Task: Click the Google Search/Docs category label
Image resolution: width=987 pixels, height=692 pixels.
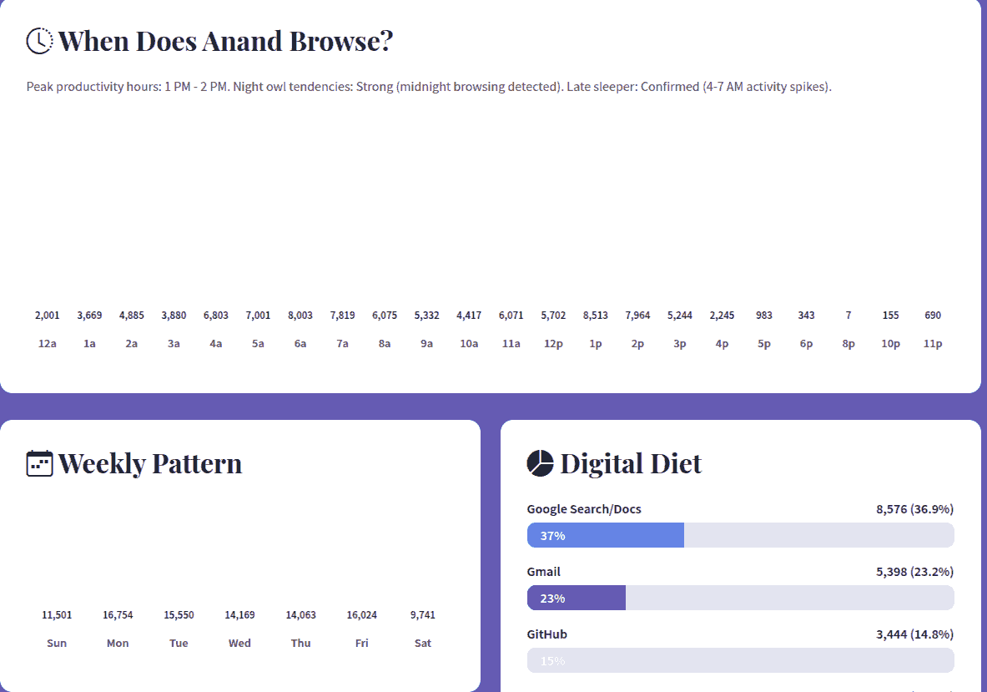Action: pos(584,509)
